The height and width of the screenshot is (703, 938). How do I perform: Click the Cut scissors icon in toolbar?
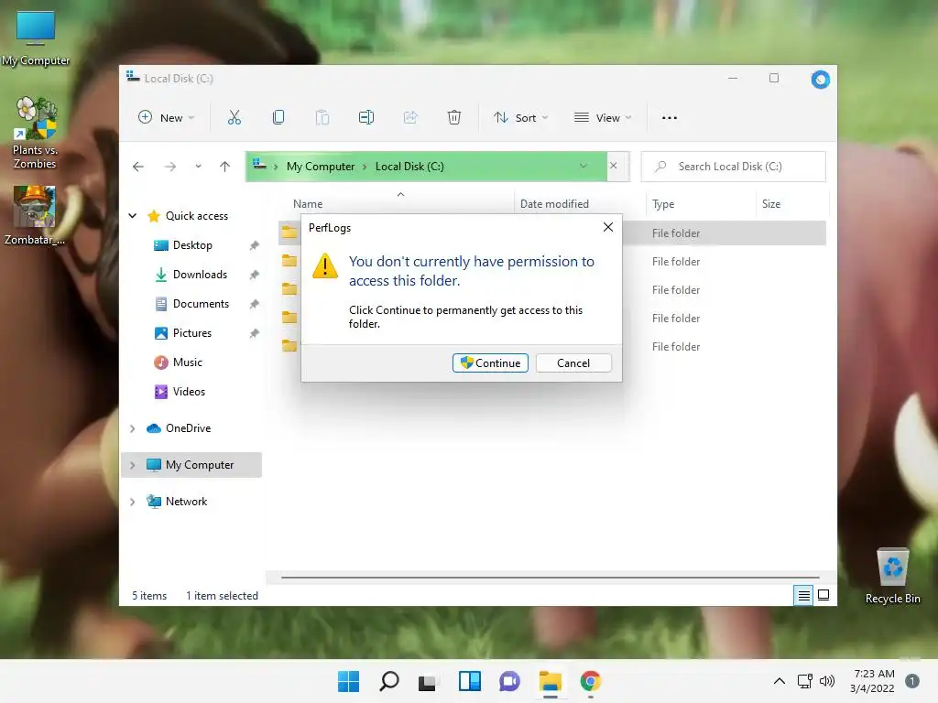pyautogui.click(x=234, y=118)
